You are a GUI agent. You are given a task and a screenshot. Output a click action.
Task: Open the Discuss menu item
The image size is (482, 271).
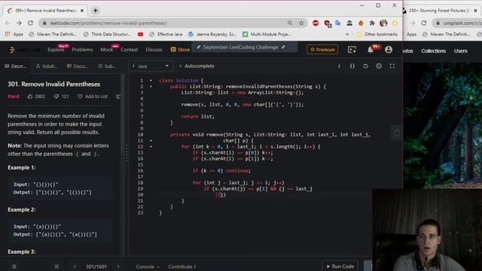154,50
